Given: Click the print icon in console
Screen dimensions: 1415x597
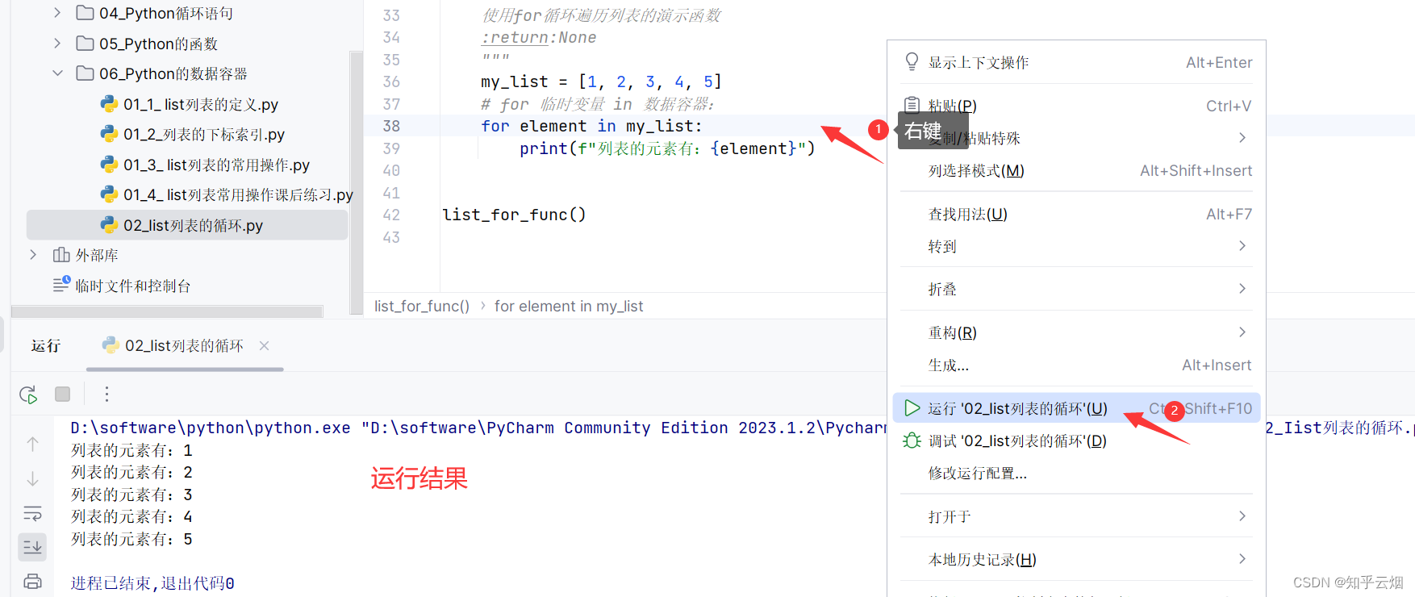Looking at the screenshot, I should (32, 581).
